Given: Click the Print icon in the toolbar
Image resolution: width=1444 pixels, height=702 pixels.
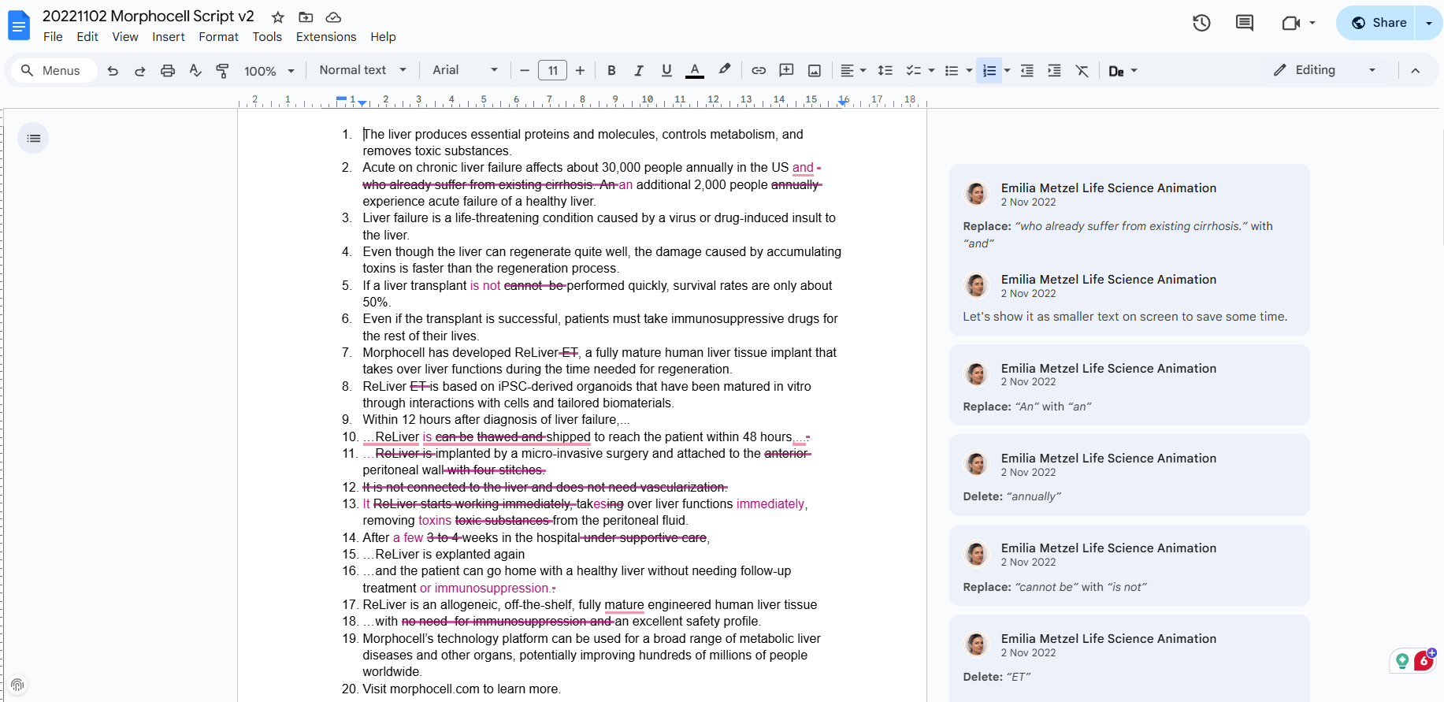Looking at the screenshot, I should click(x=167, y=71).
